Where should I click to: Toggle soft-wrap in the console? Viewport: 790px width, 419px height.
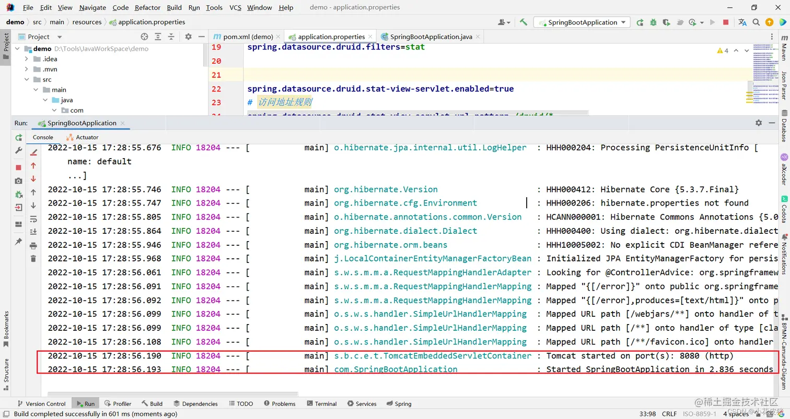click(33, 219)
